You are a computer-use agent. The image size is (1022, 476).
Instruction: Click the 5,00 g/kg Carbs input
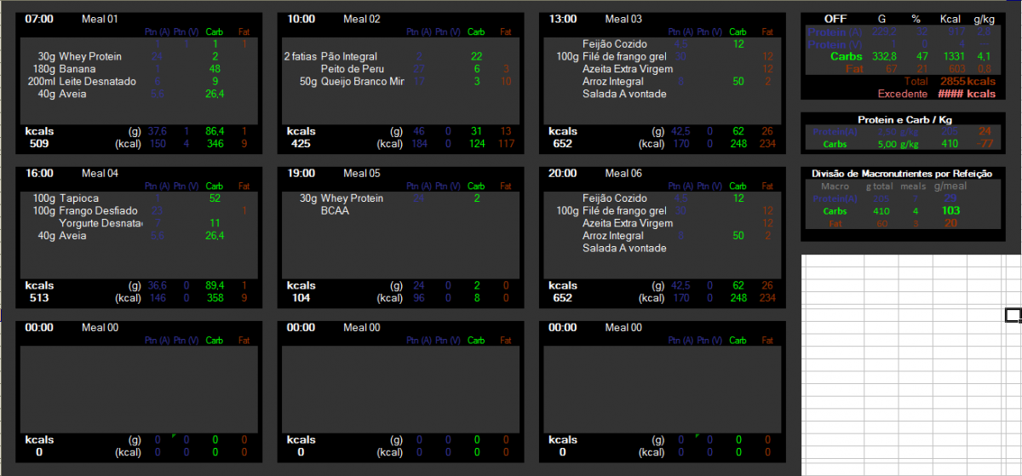(x=898, y=144)
